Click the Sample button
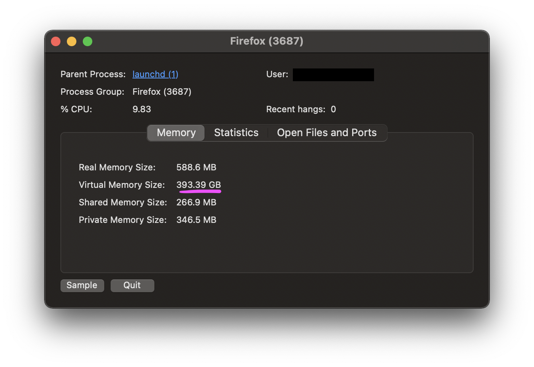The width and height of the screenshot is (534, 367). tap(82, 285)
